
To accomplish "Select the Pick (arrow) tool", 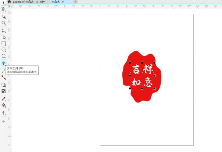I will (x=3, y=3).
